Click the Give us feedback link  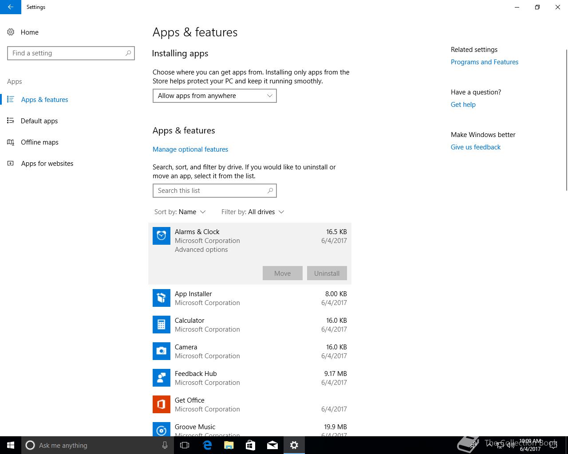click(x=476, y=147)
